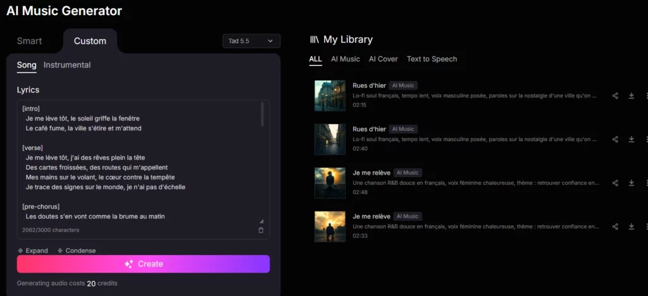The width and height of the screenshot is (648, 296).
Task: Click the AI Music Generator heading
Action: (x=64, y=11)
